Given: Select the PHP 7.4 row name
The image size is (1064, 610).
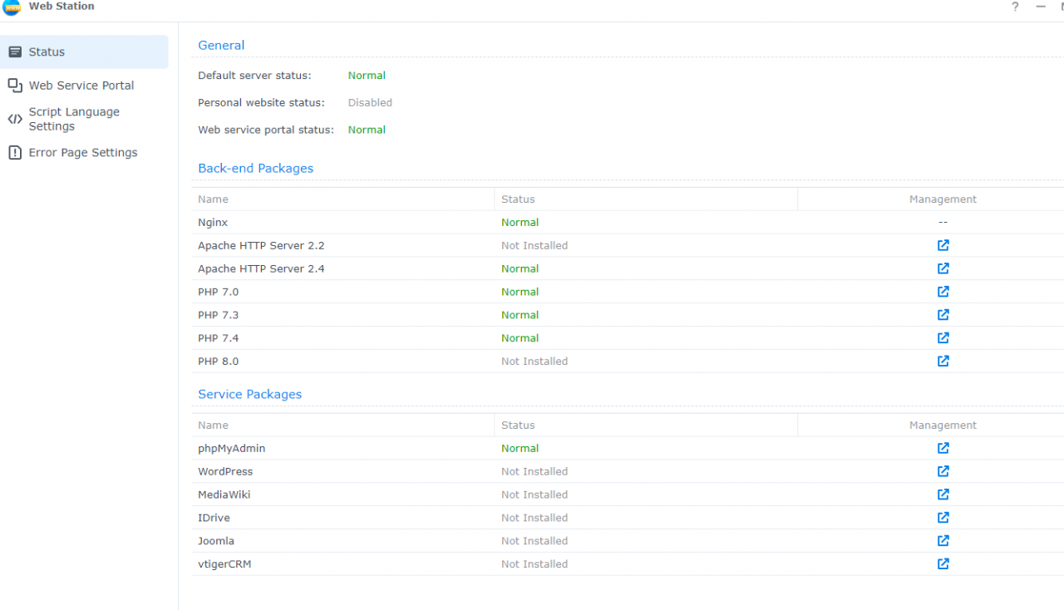Looking at the screenshot, I should [218, 338].
